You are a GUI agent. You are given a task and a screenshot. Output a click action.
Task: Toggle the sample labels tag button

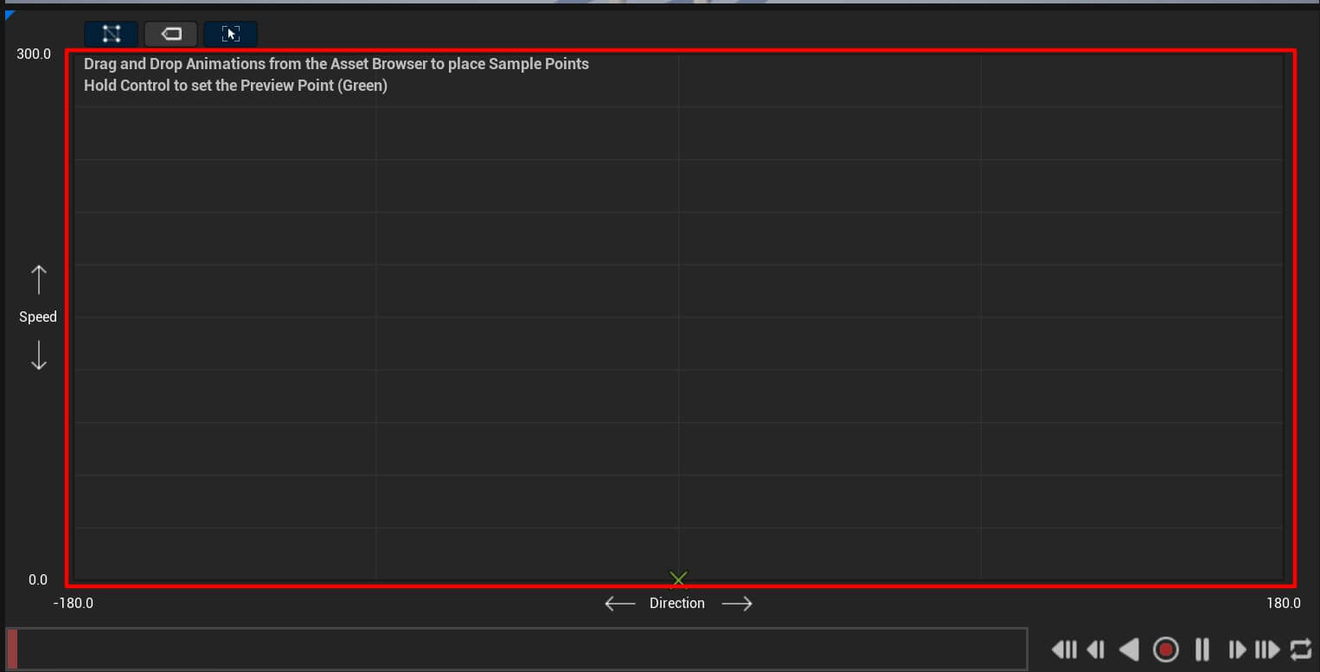point(171,34)
